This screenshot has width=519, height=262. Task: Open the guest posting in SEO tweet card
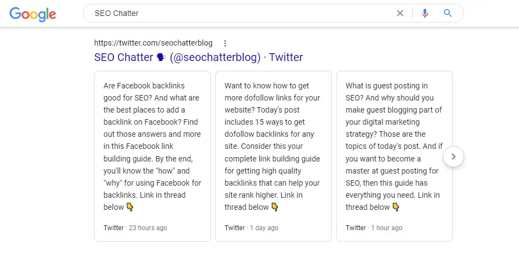click(x=395, y=157)
